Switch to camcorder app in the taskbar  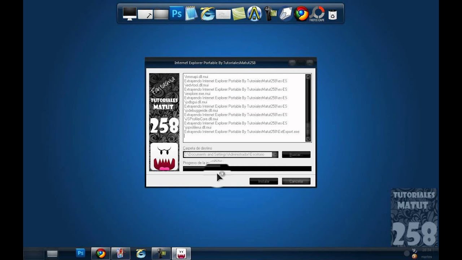[x=161, y=253]
